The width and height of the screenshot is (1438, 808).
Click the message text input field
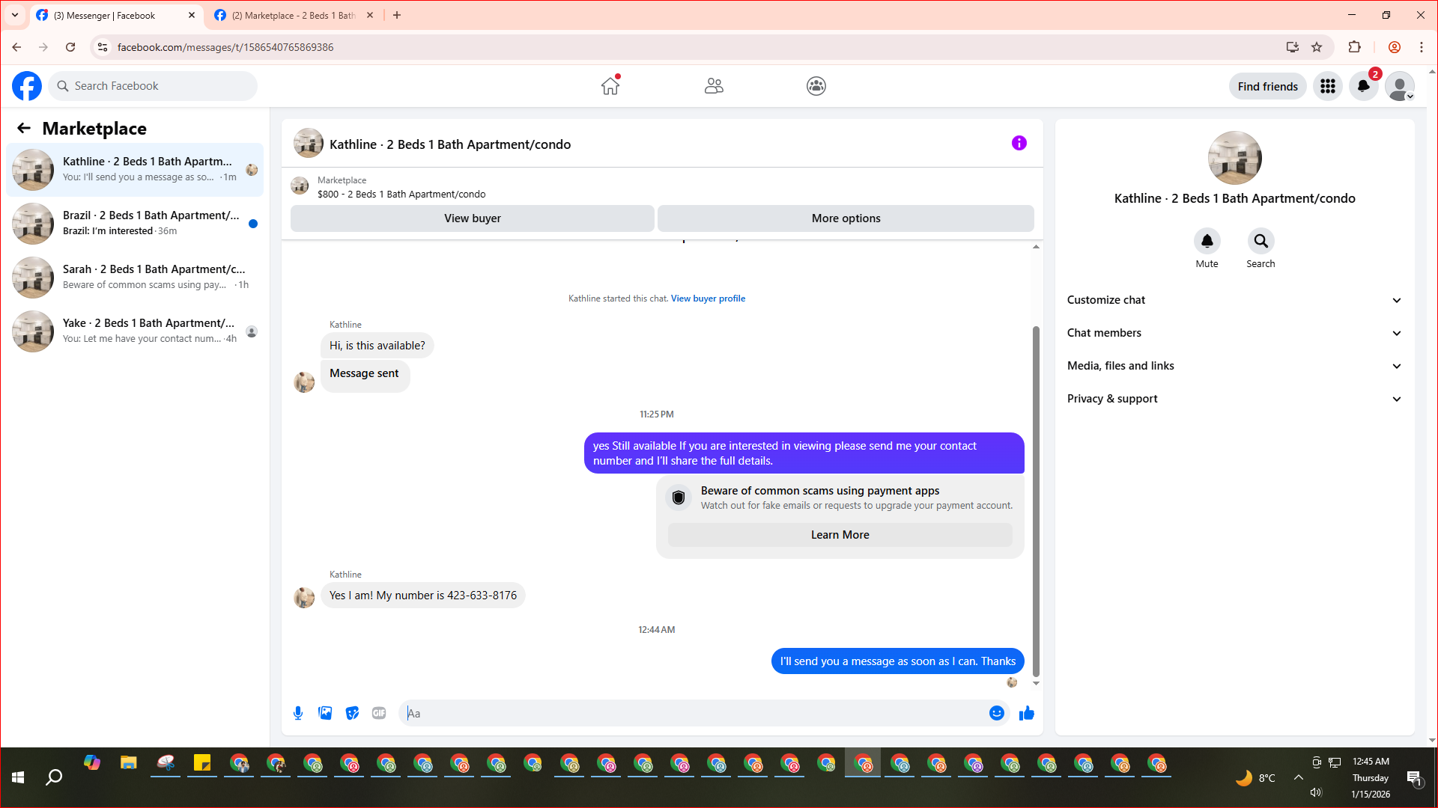693,713
